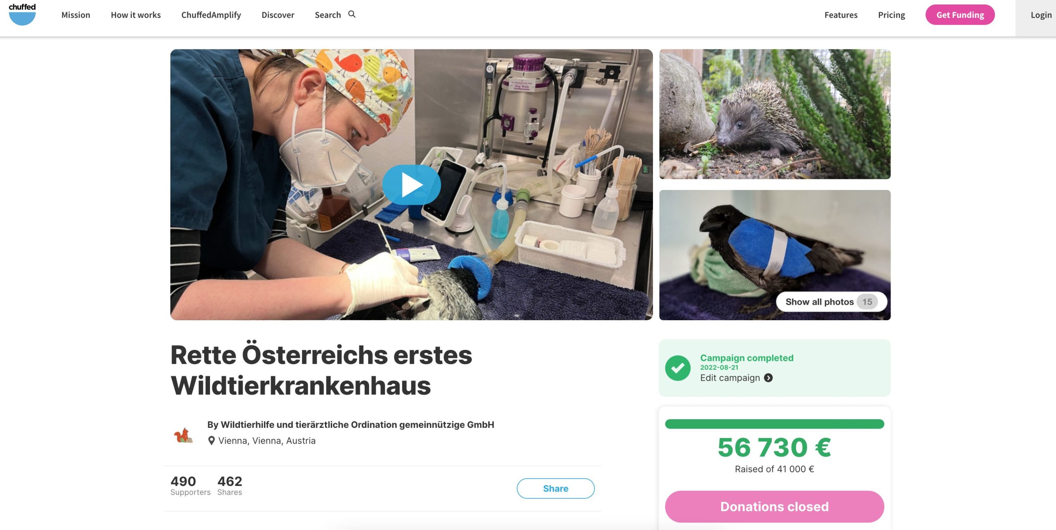Click the Show all photos button
The image size is (1056, 530).
(x=831, y=302)
